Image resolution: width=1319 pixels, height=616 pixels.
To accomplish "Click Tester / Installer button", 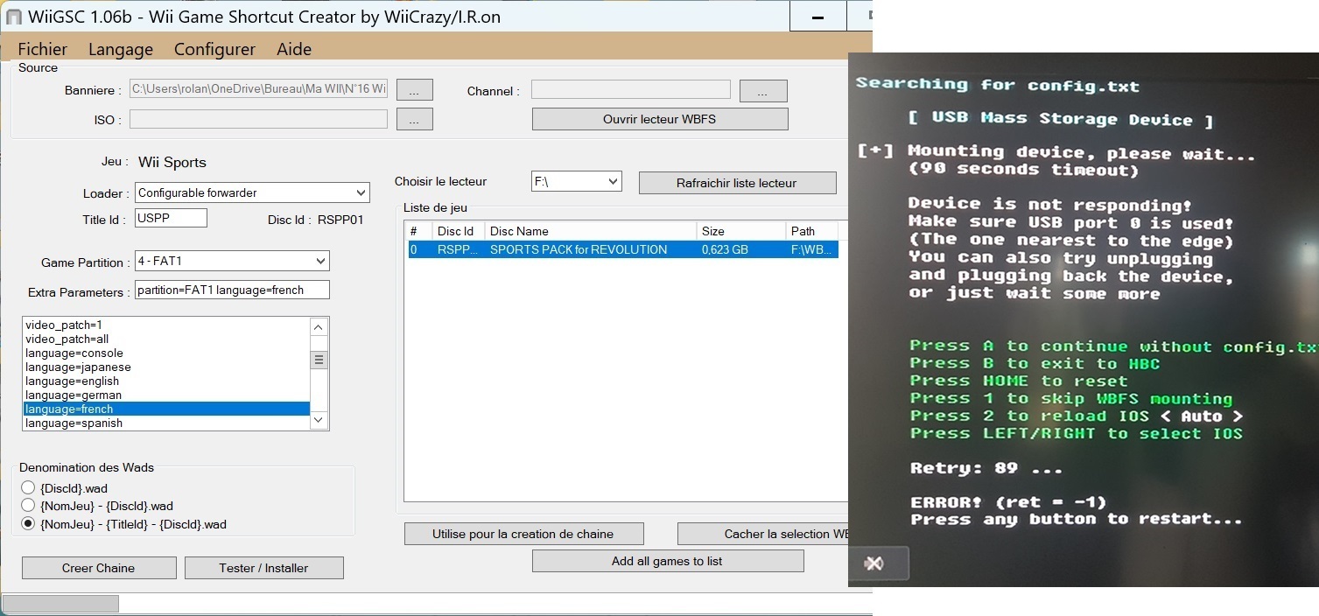I will pos(263,568).
